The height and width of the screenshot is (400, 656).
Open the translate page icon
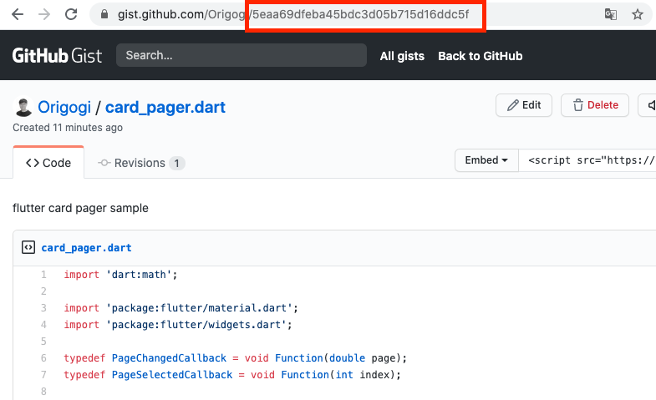[611, 15]
